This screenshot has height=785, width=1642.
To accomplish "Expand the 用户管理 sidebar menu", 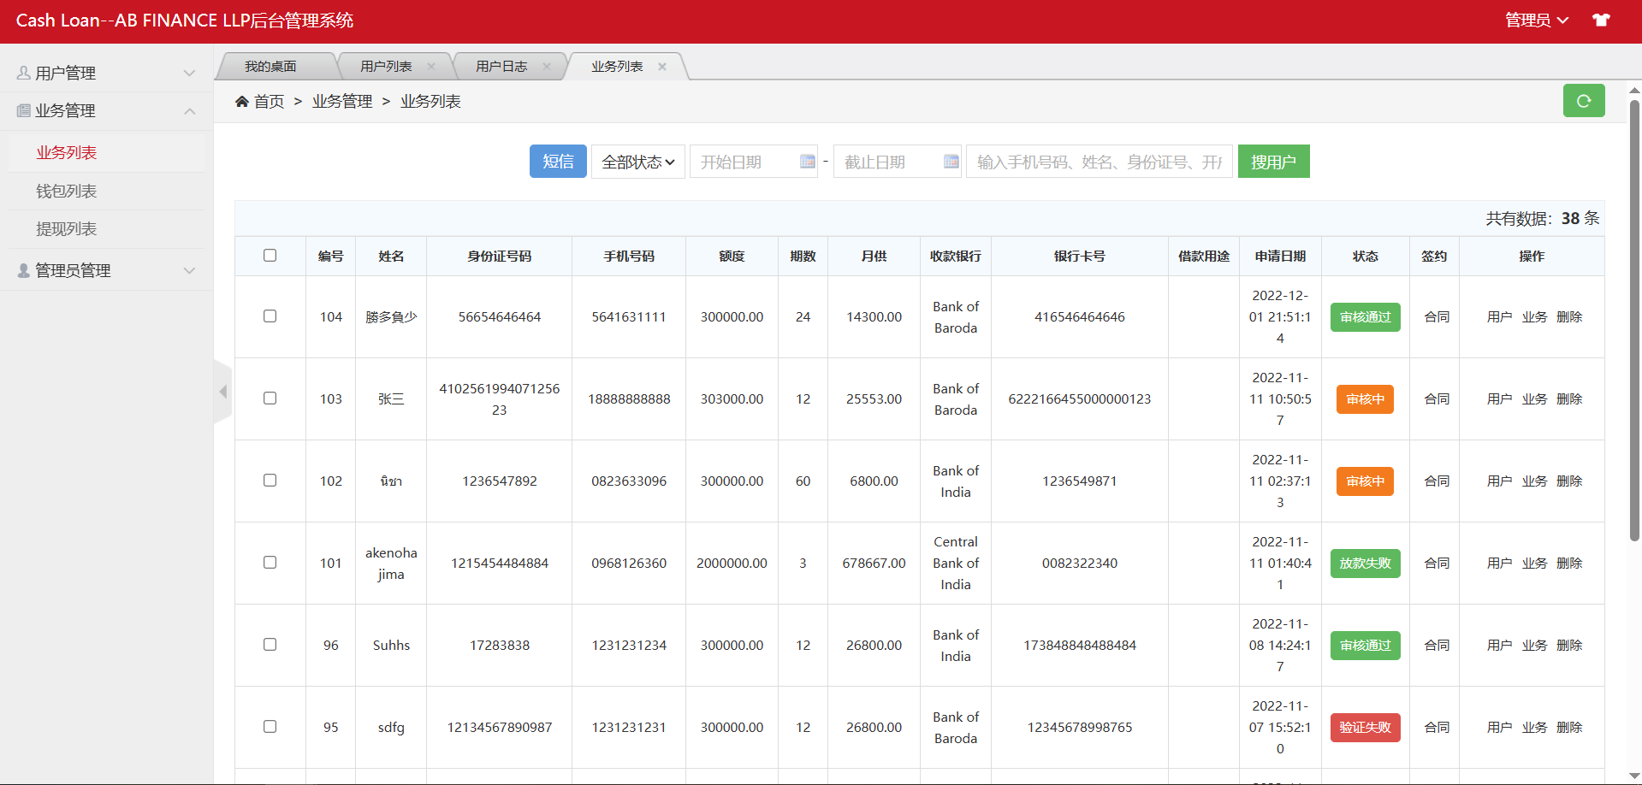I will [x=107, y=74].
